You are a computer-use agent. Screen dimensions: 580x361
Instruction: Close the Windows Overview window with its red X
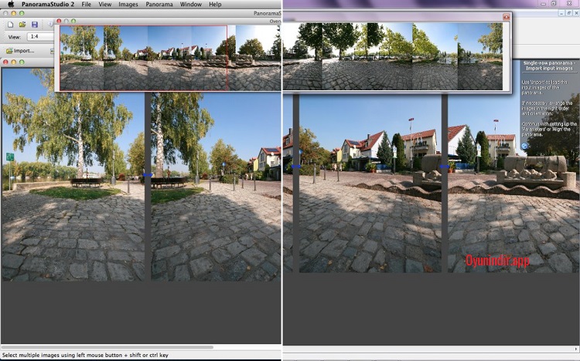(506, 17)
